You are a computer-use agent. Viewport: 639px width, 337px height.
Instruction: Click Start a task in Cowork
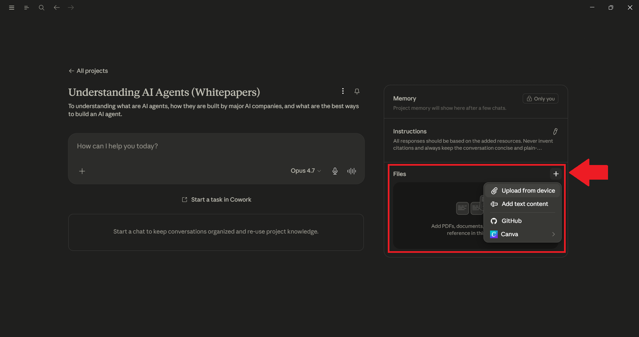[x=217, y=200]
